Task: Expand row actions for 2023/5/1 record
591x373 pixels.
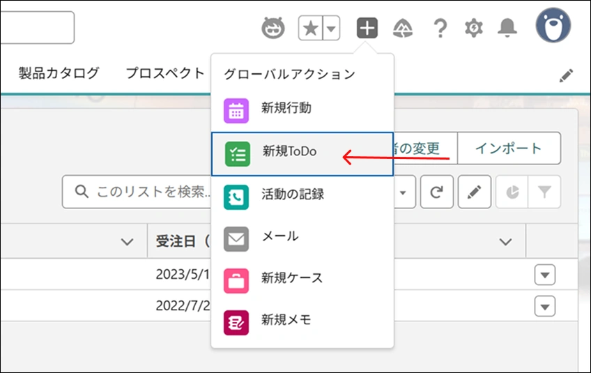Action: point(545,275)
